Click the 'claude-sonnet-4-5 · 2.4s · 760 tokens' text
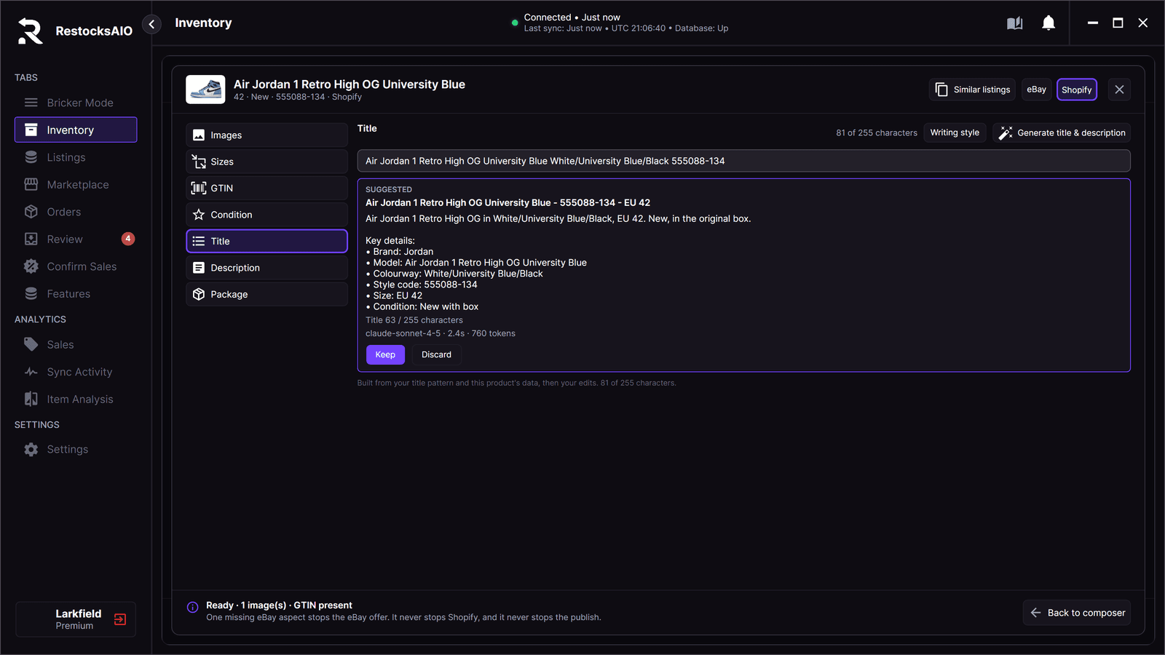Image resolution: width=1165 pixels, height=655 pixels. click(x=441, y=333)
